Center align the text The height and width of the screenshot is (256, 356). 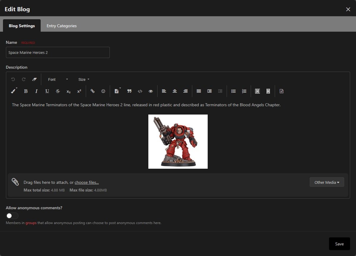point(175,91)
